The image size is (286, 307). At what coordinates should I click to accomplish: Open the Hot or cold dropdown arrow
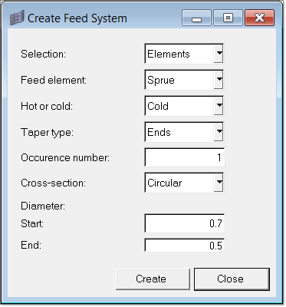coord(219,106)
